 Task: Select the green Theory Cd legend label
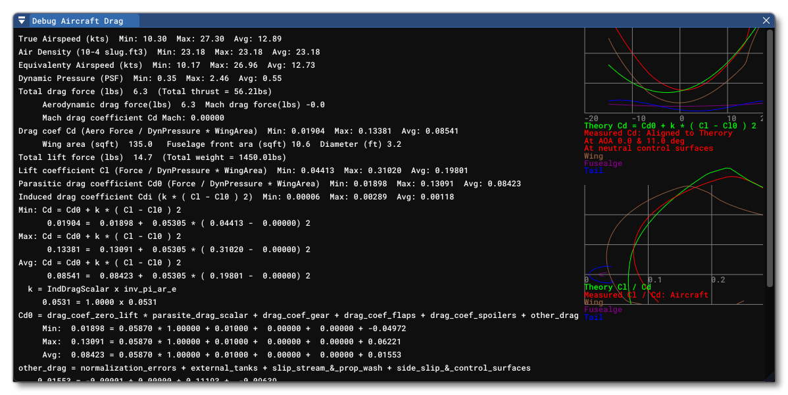click(670, 125)
